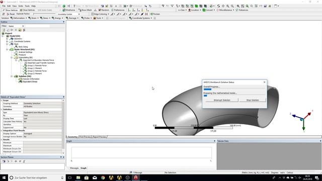
Task: Click the Pan view icon
Action: (x=223, y=6)
